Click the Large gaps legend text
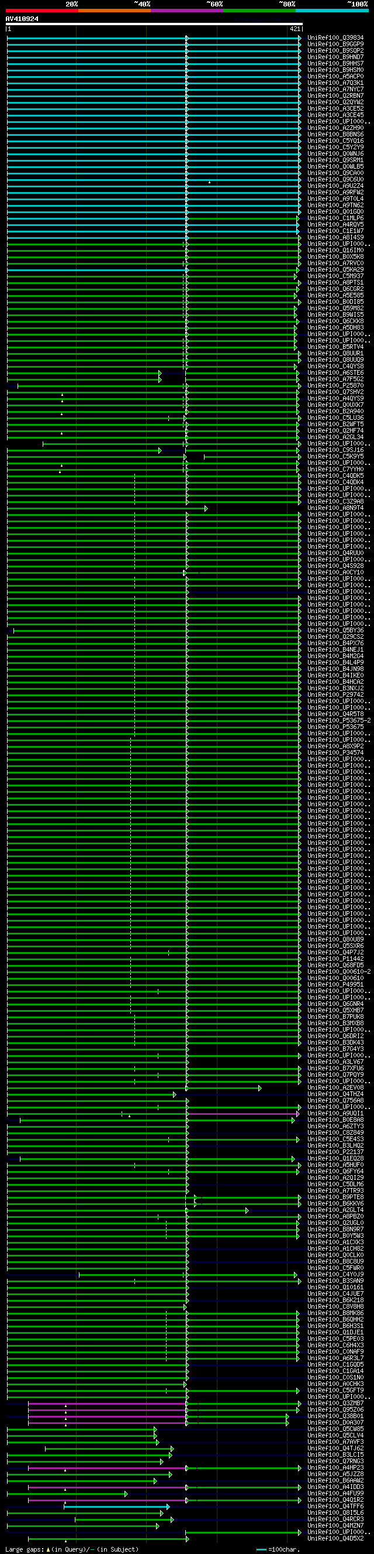This screenshot has width=374, height=1554. click(x=72, y=1549)
